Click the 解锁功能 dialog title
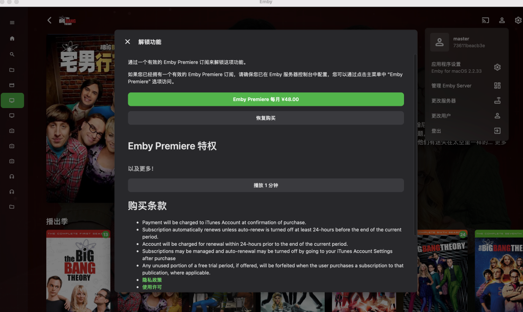The width and height of the screenshot is (523, 312). [x=150, y=42]
